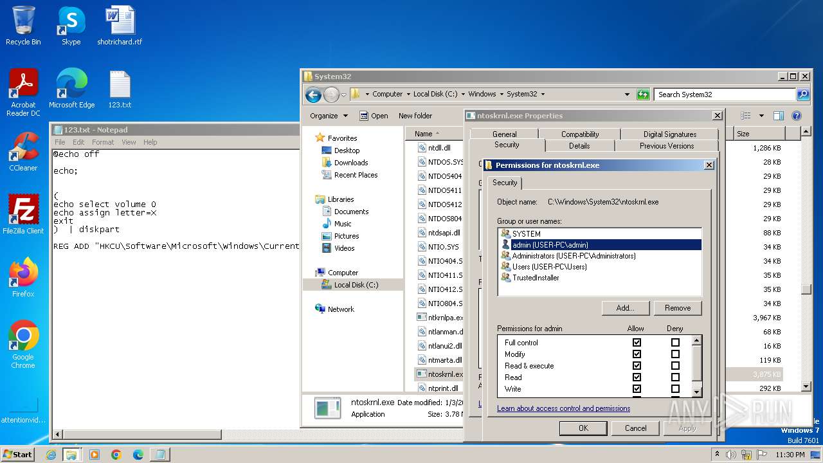Viewport: 823px width, 463px height.
Task: Click the Refresh icon beside the address bar
Action: (x=643, y=95)
